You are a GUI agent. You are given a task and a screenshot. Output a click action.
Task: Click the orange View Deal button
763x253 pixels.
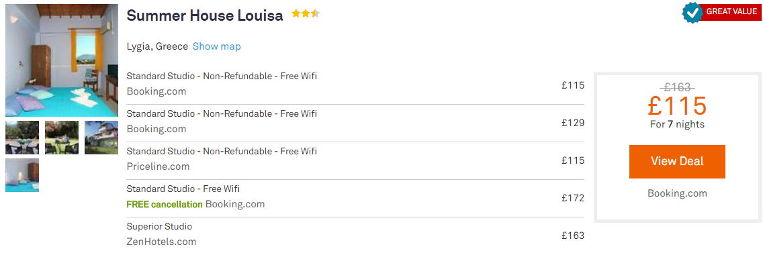(677, 162)
